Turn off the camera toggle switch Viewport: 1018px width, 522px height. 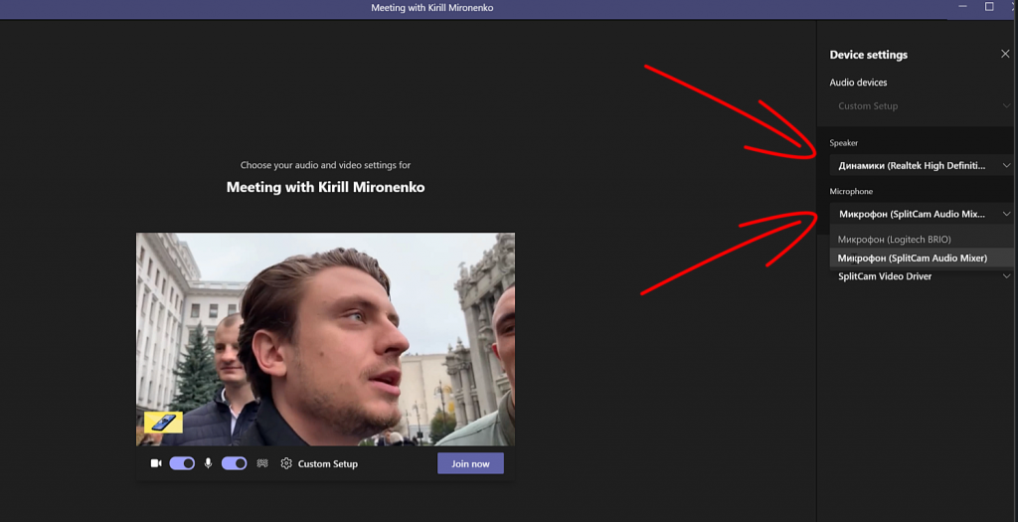pyautogui.click(x=182, y=463)
